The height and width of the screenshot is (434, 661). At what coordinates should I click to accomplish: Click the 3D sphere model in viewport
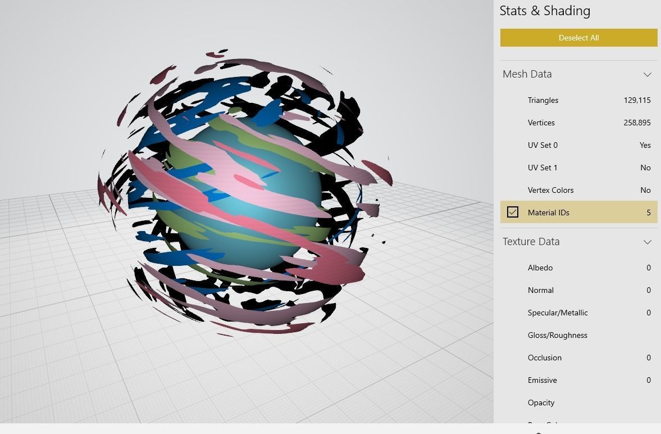[245, 193]
